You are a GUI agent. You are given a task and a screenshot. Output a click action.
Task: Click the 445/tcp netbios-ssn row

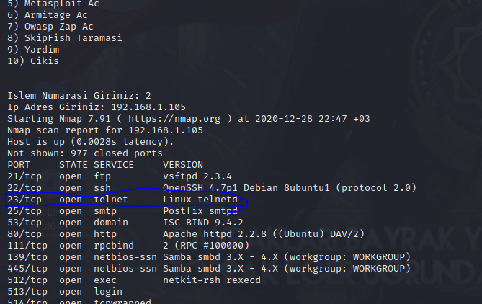209,269
